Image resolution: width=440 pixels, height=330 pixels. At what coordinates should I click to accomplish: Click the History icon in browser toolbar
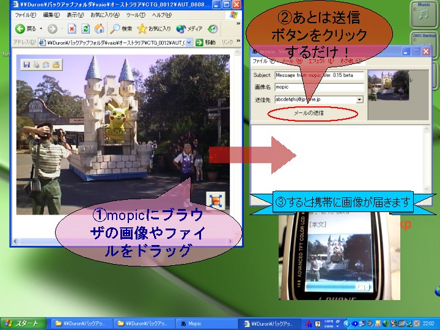[213, 29]
